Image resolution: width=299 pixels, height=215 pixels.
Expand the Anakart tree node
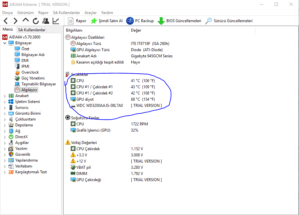(x=5, y=96)
